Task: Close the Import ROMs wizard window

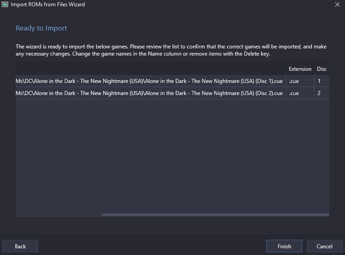Action: [x=337, y=4]
